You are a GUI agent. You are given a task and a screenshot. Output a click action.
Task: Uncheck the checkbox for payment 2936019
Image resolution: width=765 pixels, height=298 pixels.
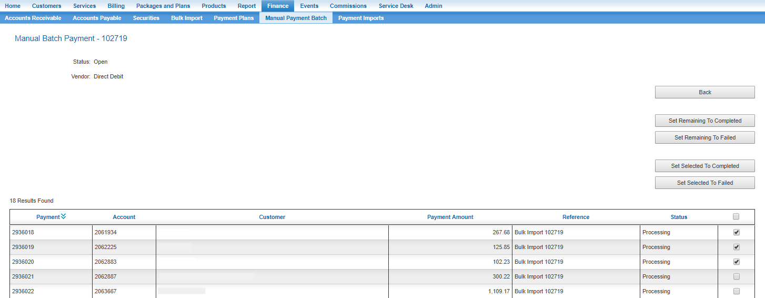click(x=736, y=247)
